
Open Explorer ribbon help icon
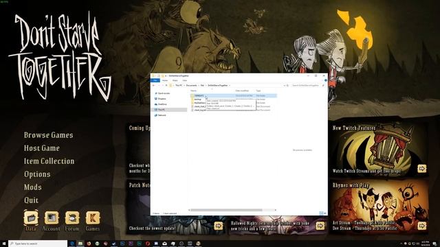pos(325,80)
